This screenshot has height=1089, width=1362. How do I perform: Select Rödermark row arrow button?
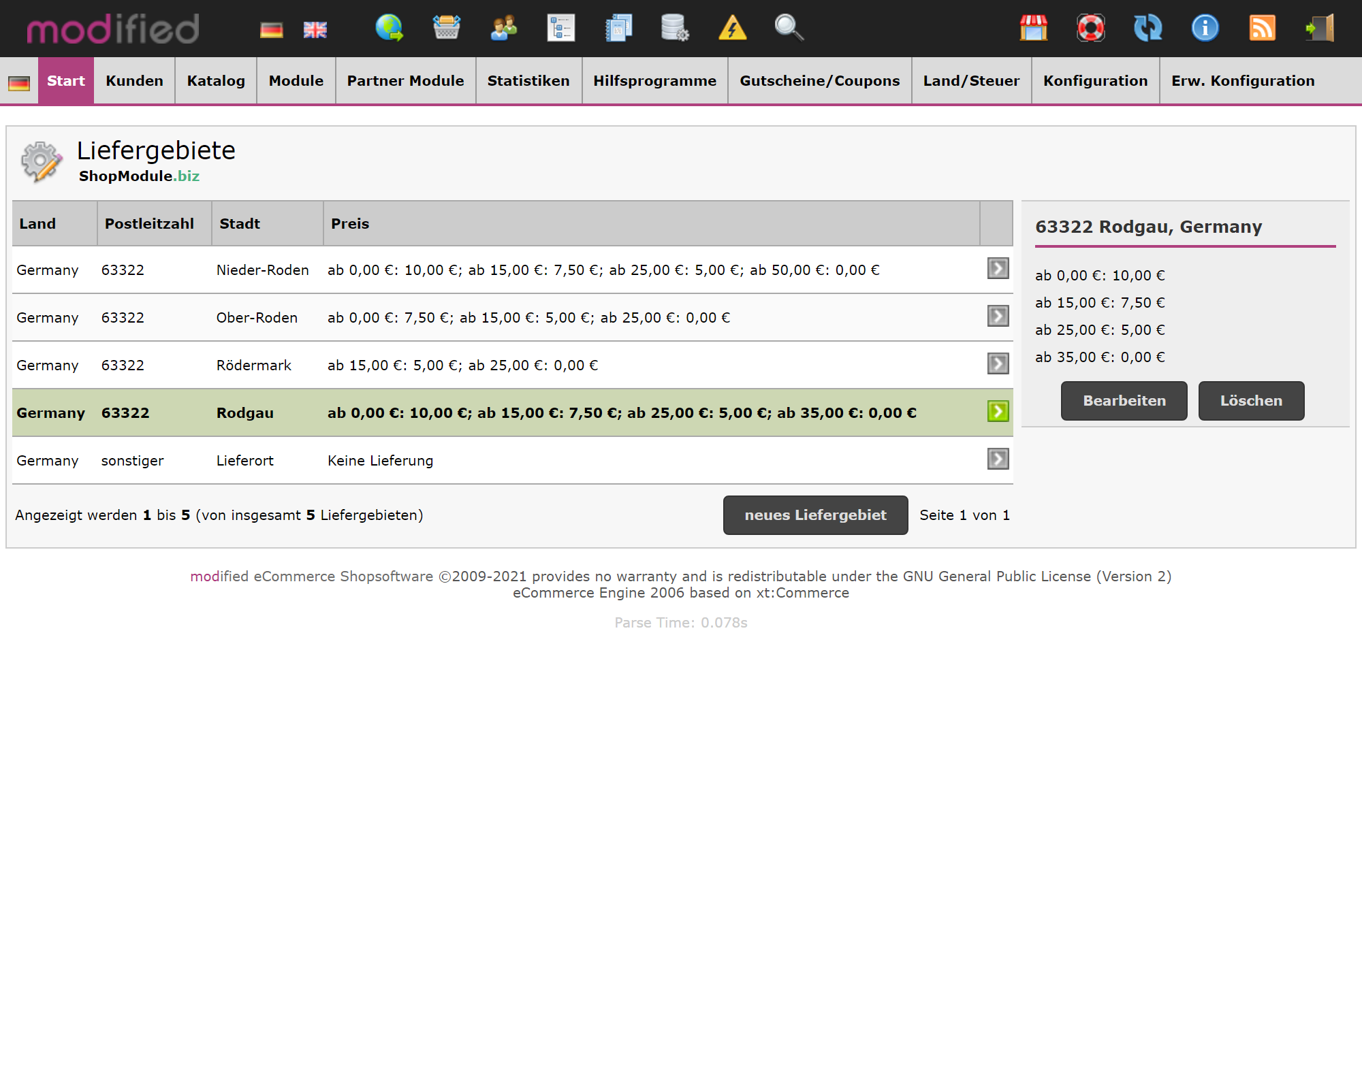pyautogui.click(x=998, y=364)
